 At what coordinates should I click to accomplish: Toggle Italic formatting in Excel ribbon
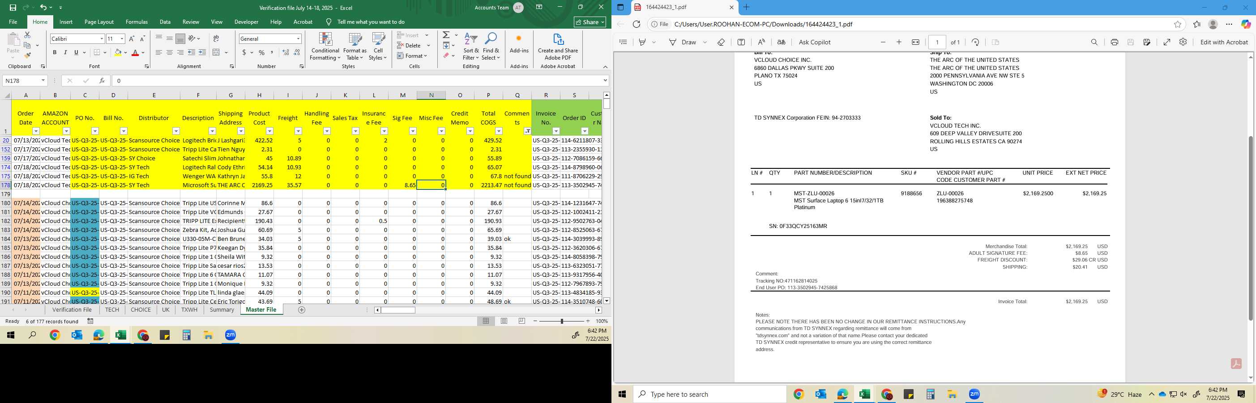point(65,52)
